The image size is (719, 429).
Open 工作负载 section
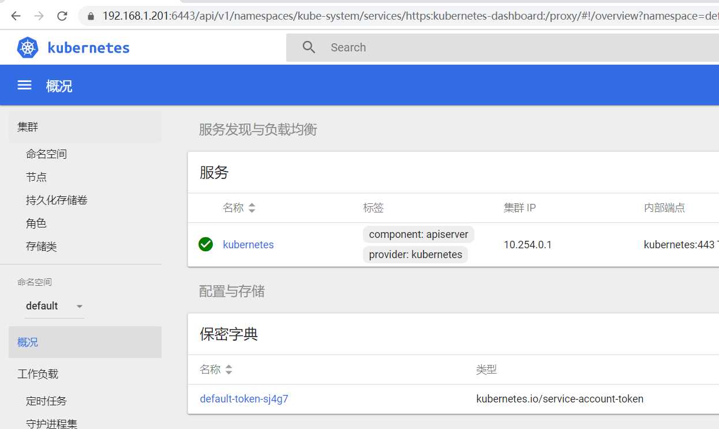pyautogui.click(x=38, y=374)
